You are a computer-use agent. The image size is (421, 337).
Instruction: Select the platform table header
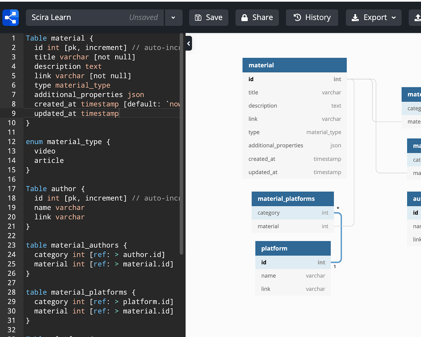point(293,248)
